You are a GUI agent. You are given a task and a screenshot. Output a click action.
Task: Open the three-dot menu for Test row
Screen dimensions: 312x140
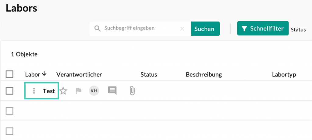[34, 91]
